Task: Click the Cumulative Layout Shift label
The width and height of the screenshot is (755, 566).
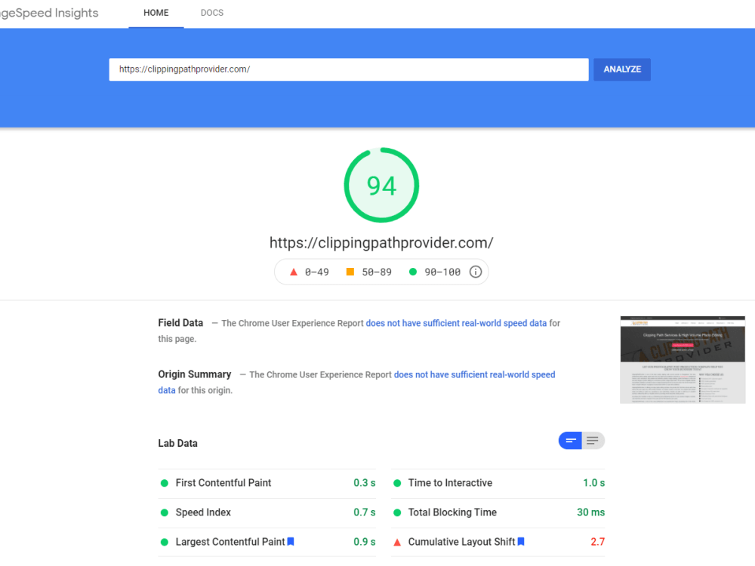Action: pos(462,541)
